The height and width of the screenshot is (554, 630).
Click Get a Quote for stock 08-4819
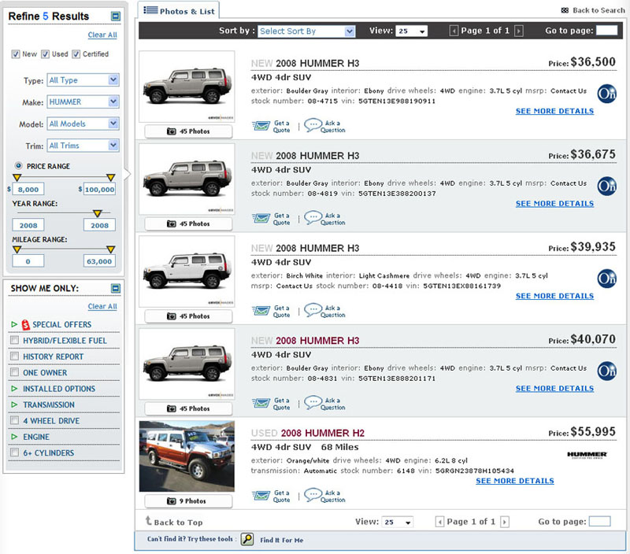[x=271, y=219]
